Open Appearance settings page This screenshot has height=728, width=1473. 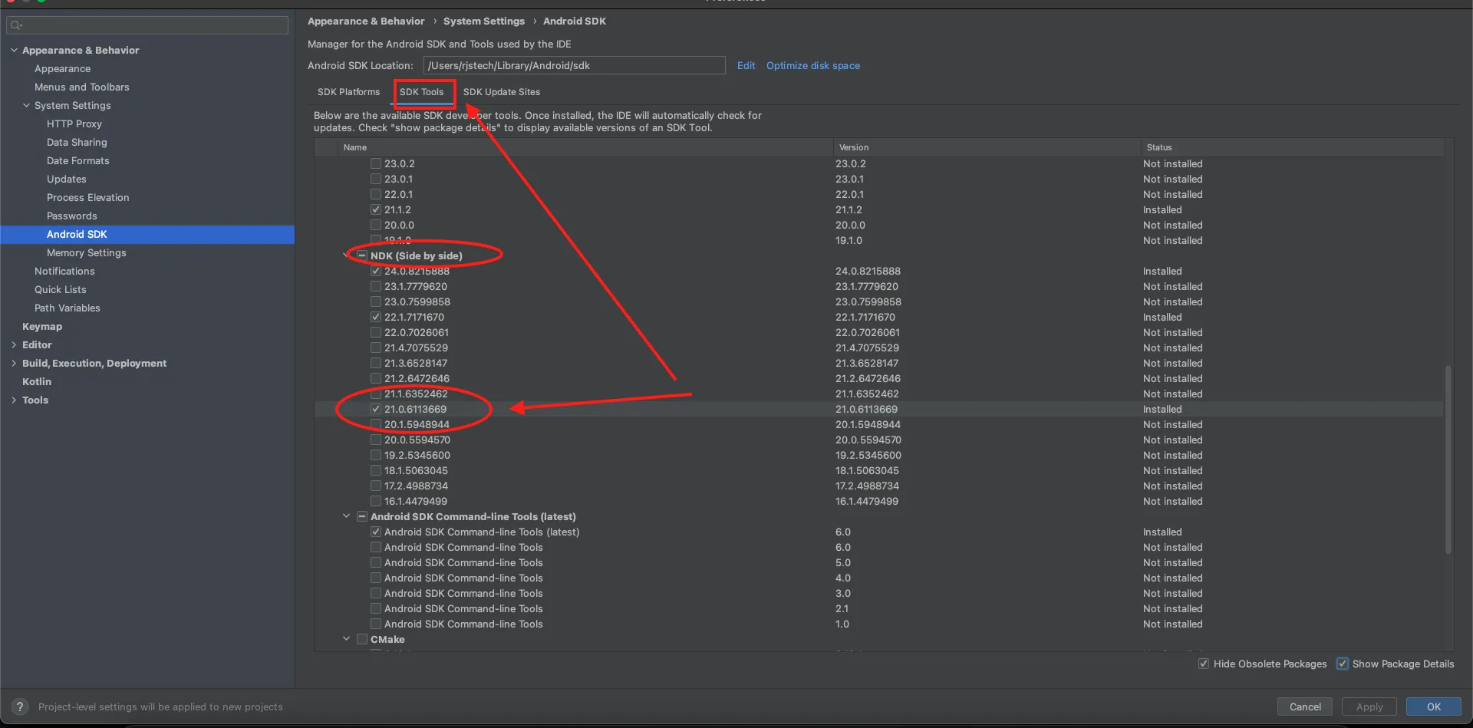point(62,68)
